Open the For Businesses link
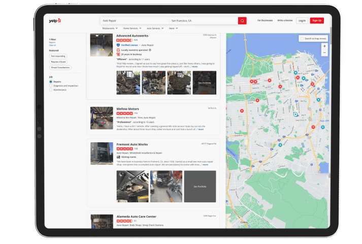 point(265,20)
